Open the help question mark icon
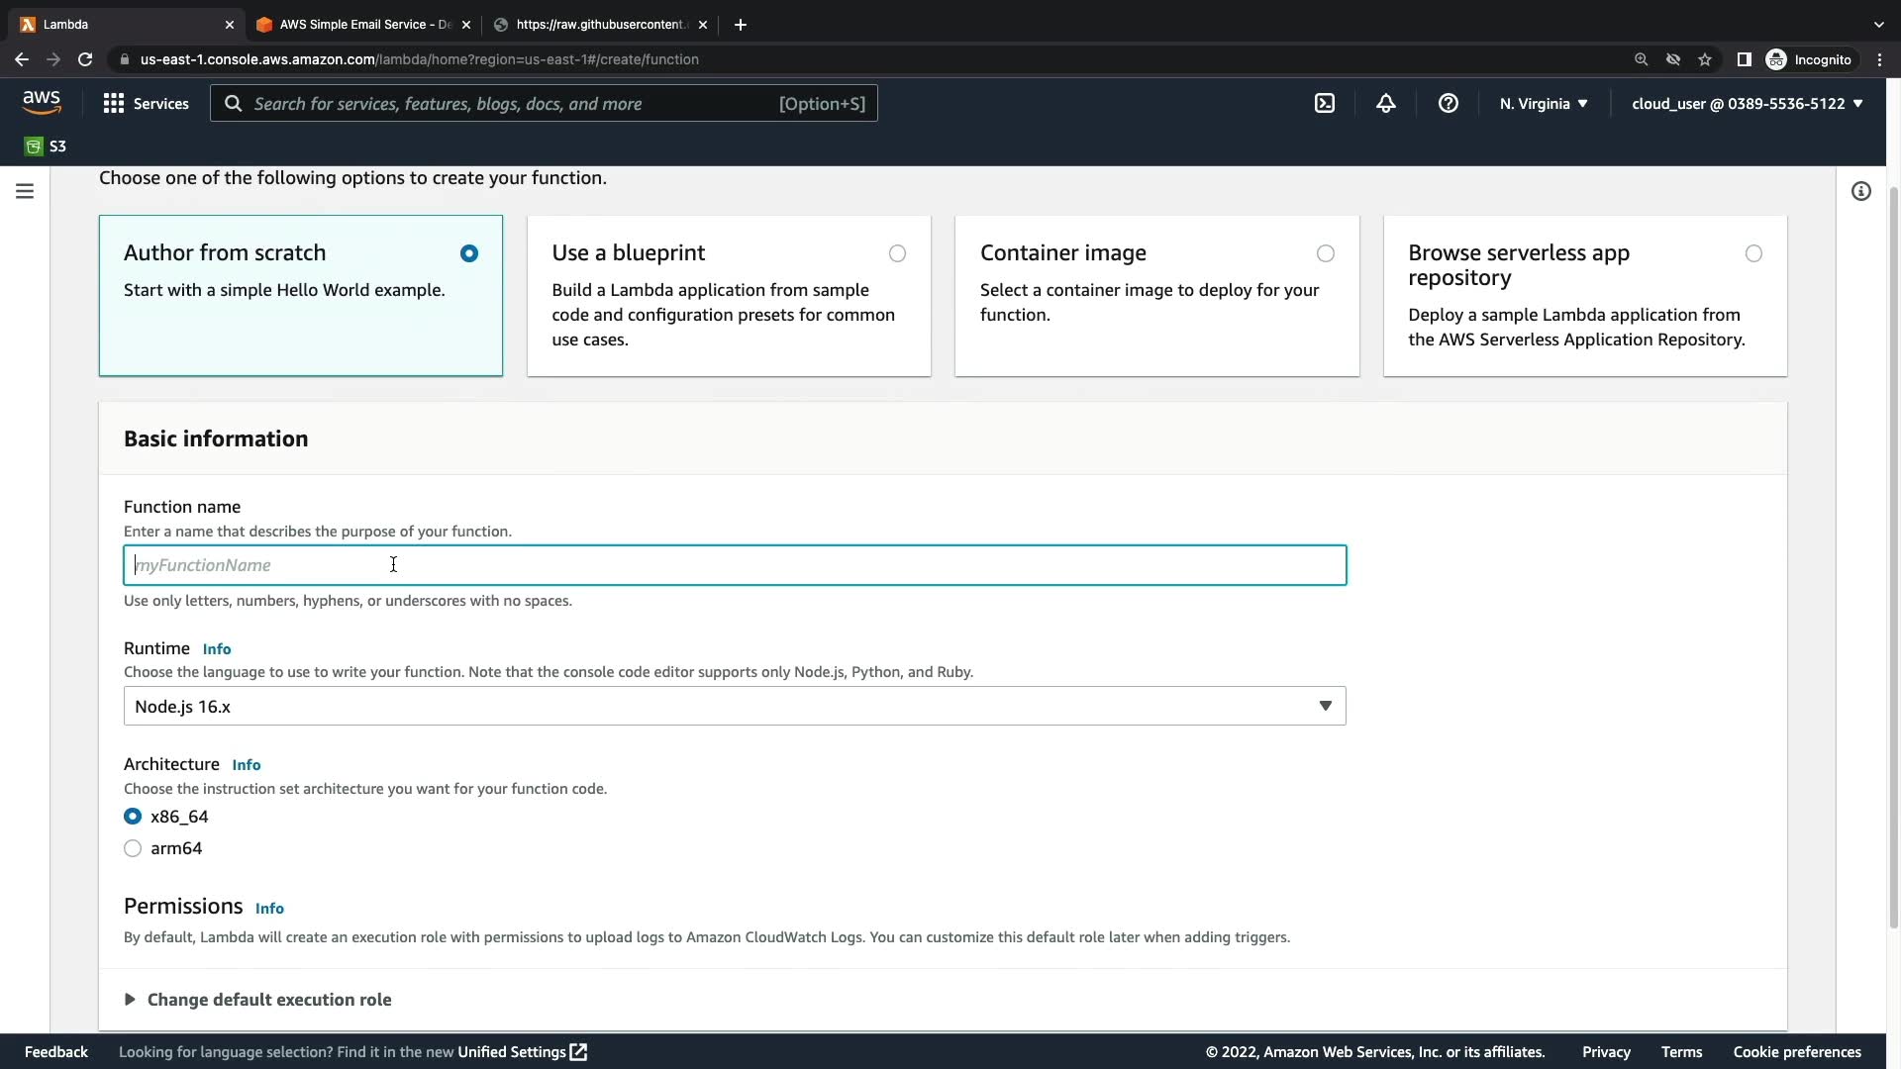 tap(1448, 103)
